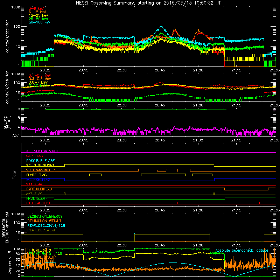Click the FRONT_RATIO legend label
This screenshot has height=280, width=280.
(40, 250)
